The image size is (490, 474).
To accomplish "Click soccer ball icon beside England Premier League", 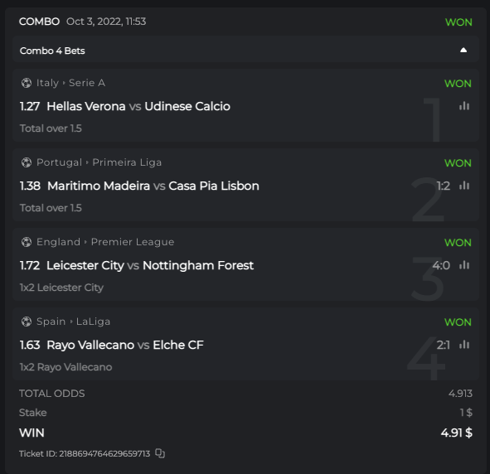I will coord(27,242).
